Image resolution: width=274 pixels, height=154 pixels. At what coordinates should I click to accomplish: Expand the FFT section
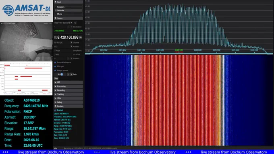pyautogui.click(x=68, y=82)
